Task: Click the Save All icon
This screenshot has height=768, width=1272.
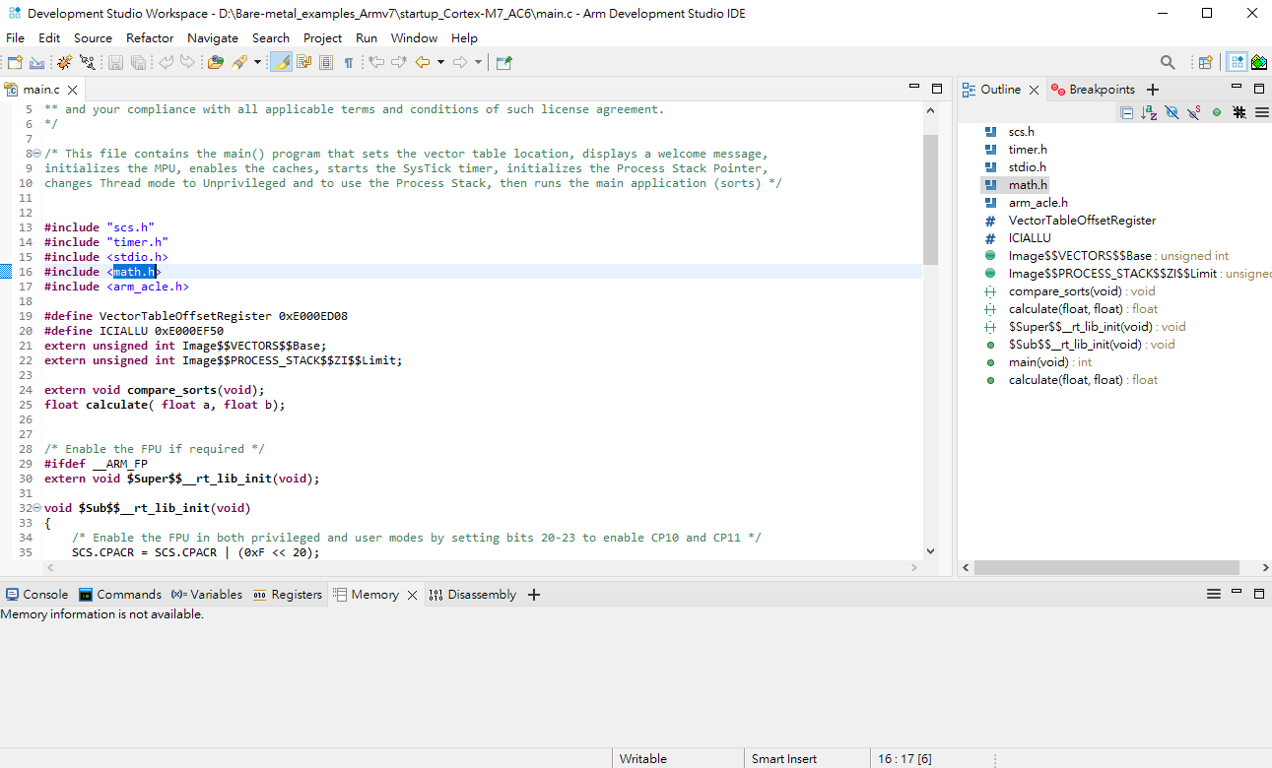Action: (138, 62)
